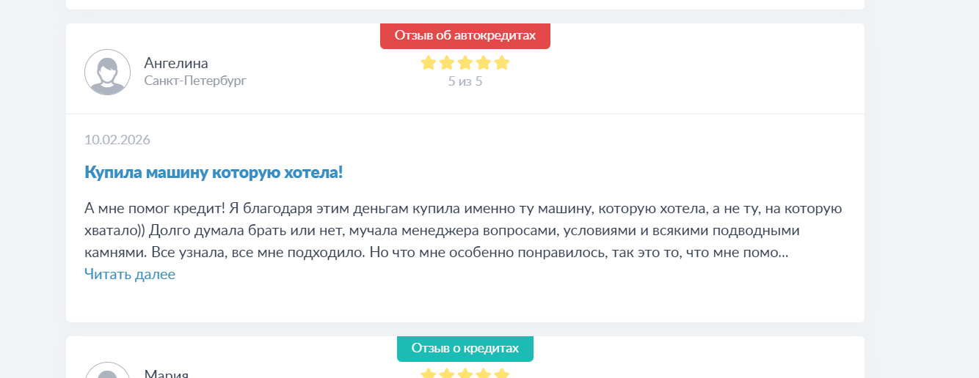Click Ангелина's user avatar icon
The image size is (979, 378).
point(108,72)
